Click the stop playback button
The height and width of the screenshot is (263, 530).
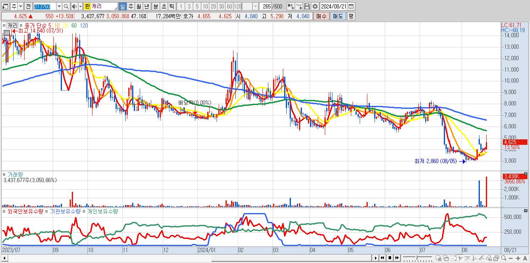coord(389,258)
